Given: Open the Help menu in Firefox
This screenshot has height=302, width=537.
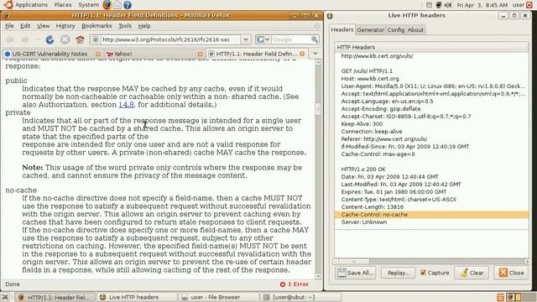Looking at the screenshot, I should point(144,26).
